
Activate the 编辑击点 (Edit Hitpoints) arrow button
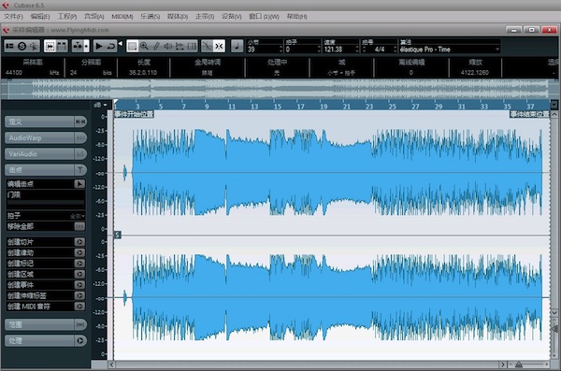pos(79,184)
